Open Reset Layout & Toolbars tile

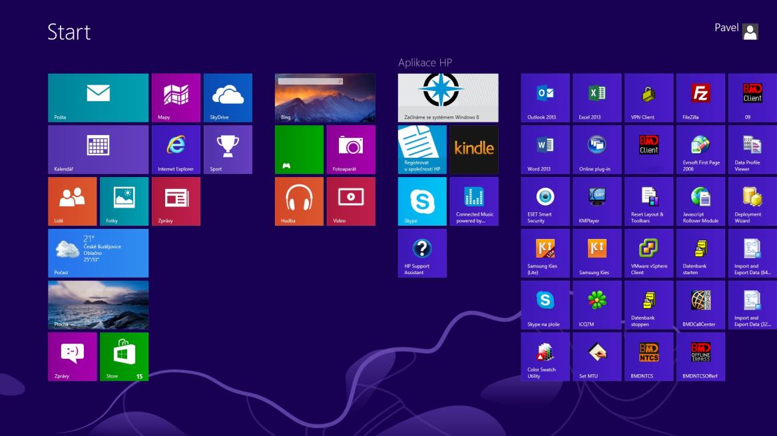point(648,201)
